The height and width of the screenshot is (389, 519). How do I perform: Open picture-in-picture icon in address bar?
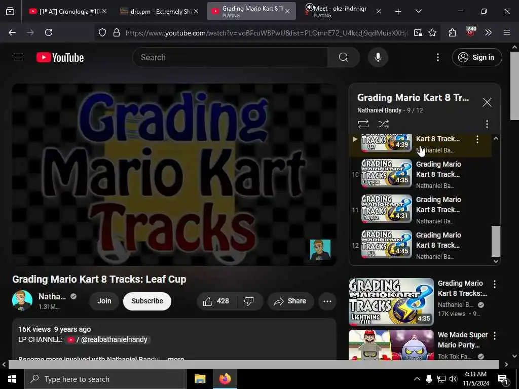coord(418,32)
